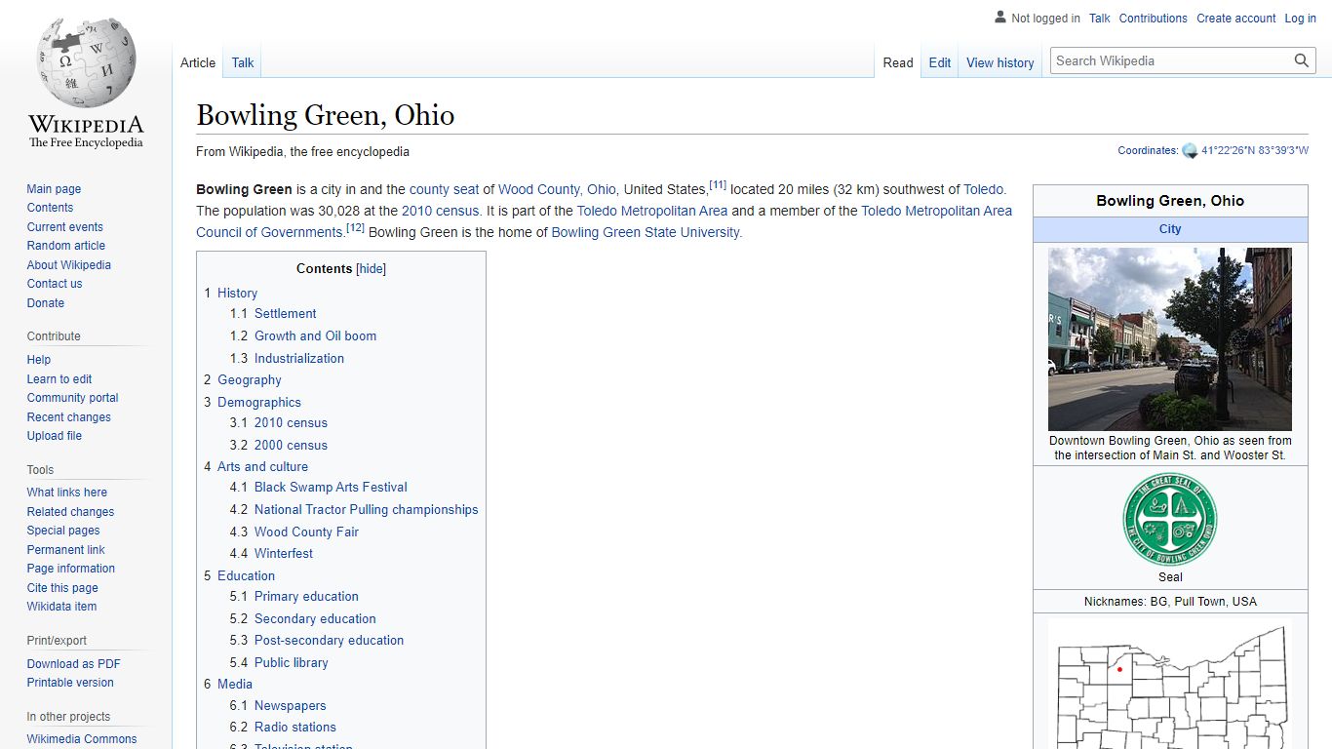The image size is (1332, 749).
Task: Jump to Geography section
Action: 249,380
